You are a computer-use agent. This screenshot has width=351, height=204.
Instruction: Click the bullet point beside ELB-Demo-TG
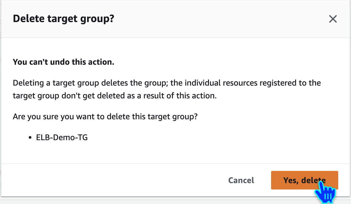pyautogui.click(x=30, y=138)
